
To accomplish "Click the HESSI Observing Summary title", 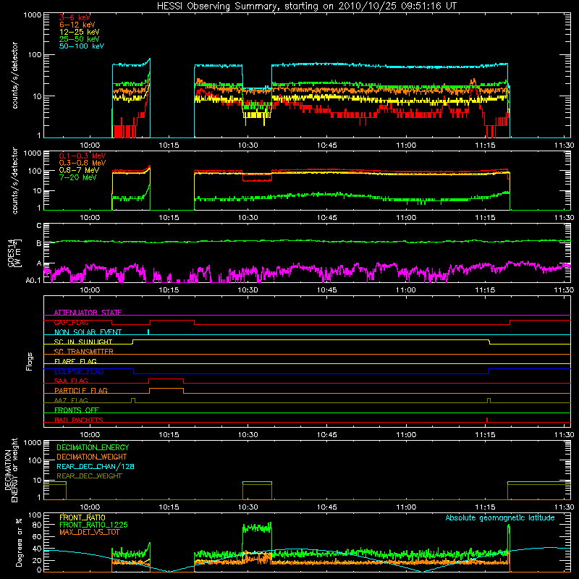I will tap(306, 7).
